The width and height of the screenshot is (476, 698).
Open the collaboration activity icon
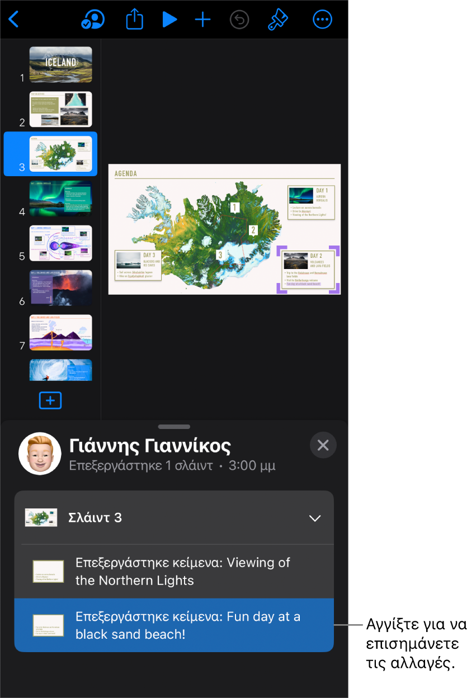(x=93, y=20)
